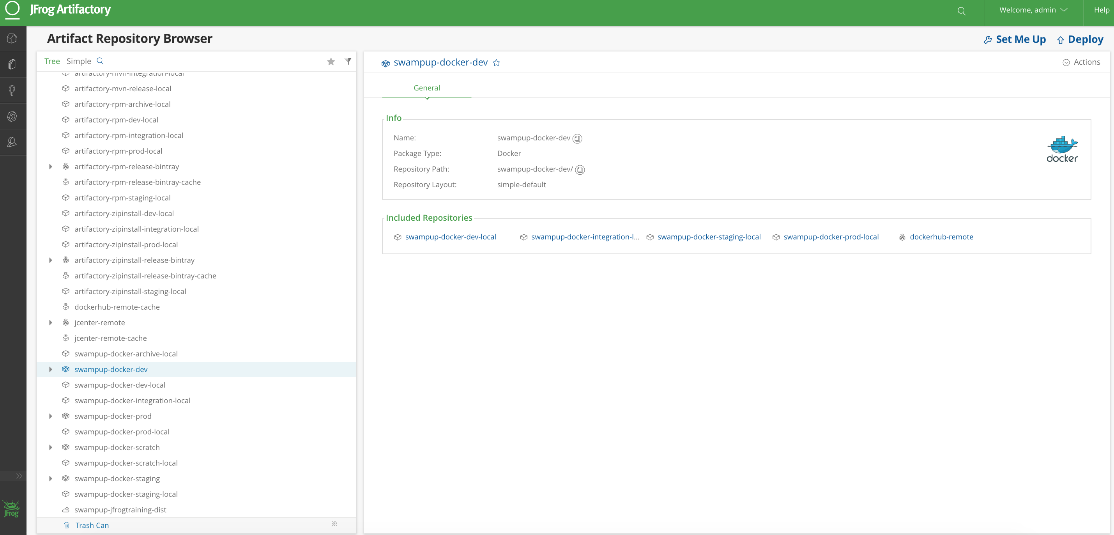Viewport: 1114px width, 535px height.
Task: Click virtual repo icon beside swampup-docker-dev title
Action: (x=385, y=64)
